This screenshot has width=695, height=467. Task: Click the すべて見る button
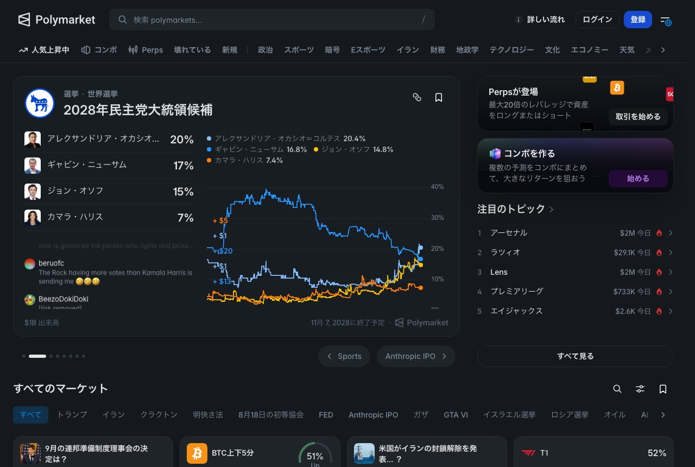click(576, 356)
